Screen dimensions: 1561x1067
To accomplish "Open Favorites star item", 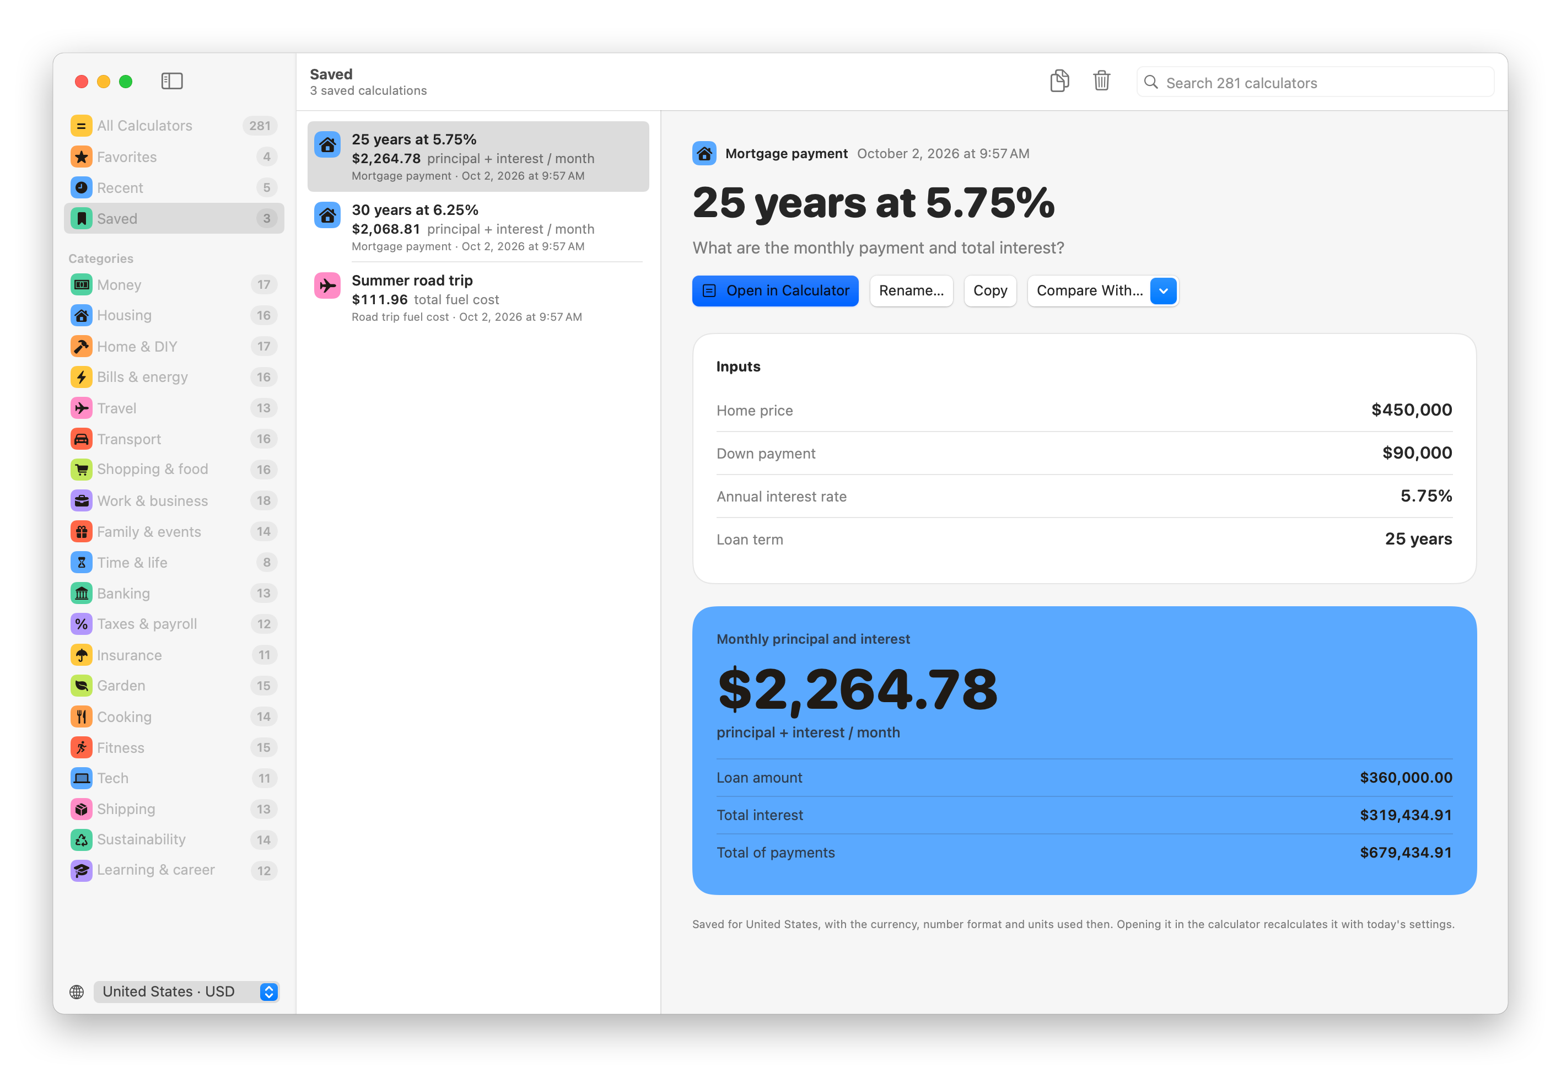I will click(174, 157).
